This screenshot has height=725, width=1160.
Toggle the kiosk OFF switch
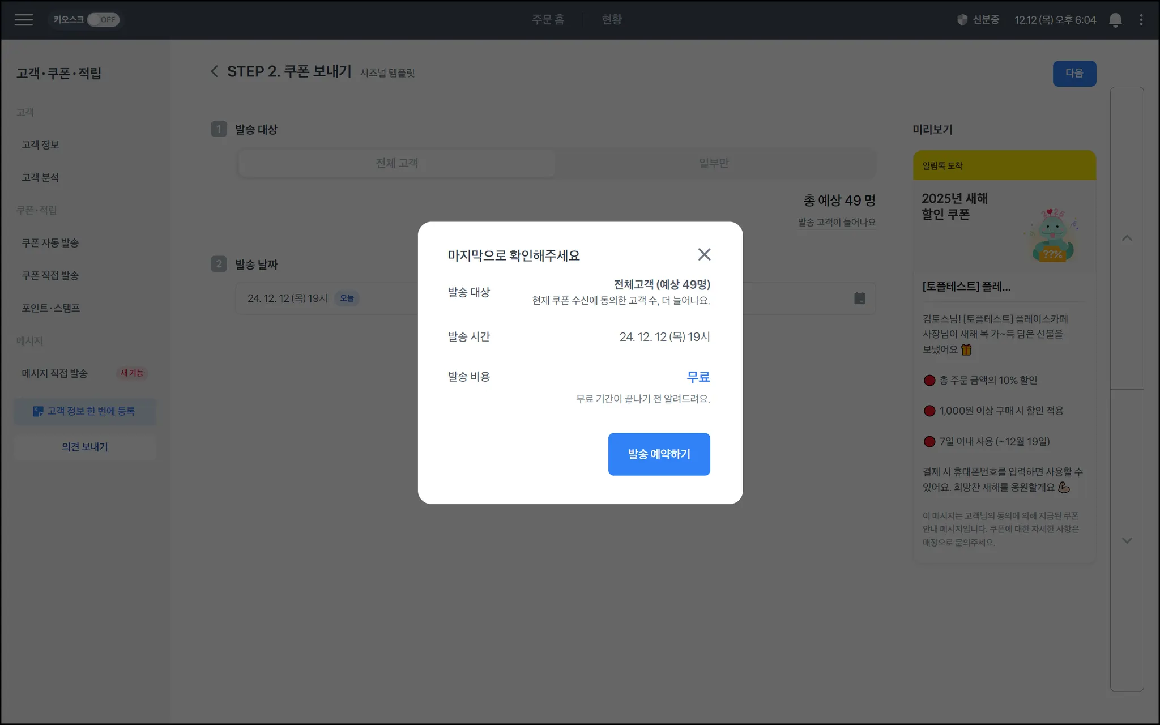point(103,20)
